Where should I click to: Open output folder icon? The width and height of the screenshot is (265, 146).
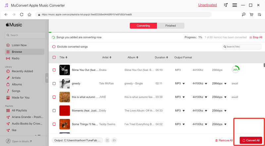[x=114, y=140]
